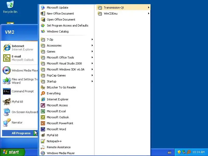
Task: Expand the Transmission-Qt submenu arrow
Action: [x=148, y=8]
